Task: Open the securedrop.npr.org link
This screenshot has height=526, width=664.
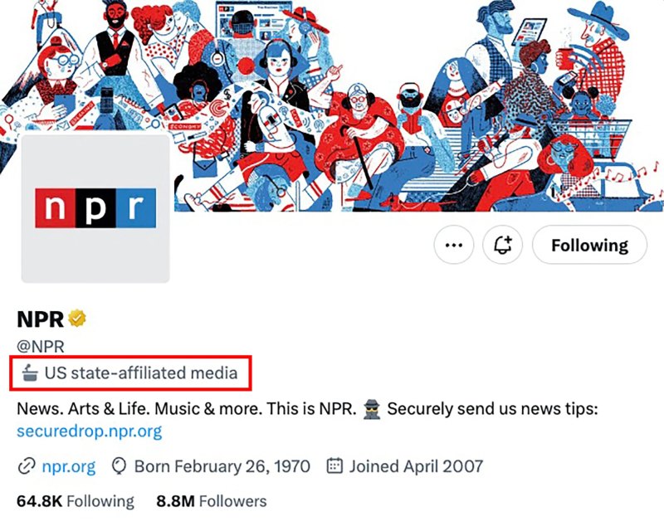Action: pyautogui.click(x=90, y=431)
